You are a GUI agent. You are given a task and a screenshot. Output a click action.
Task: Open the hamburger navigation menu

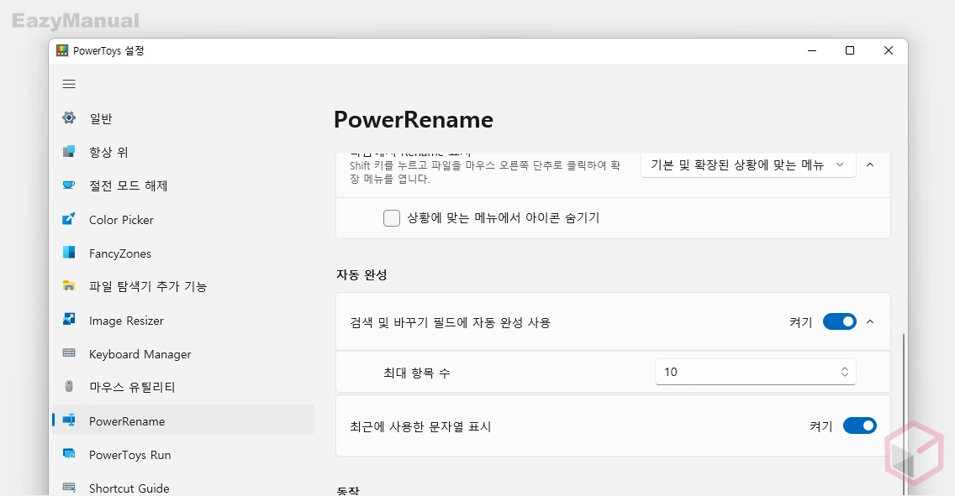69,84
